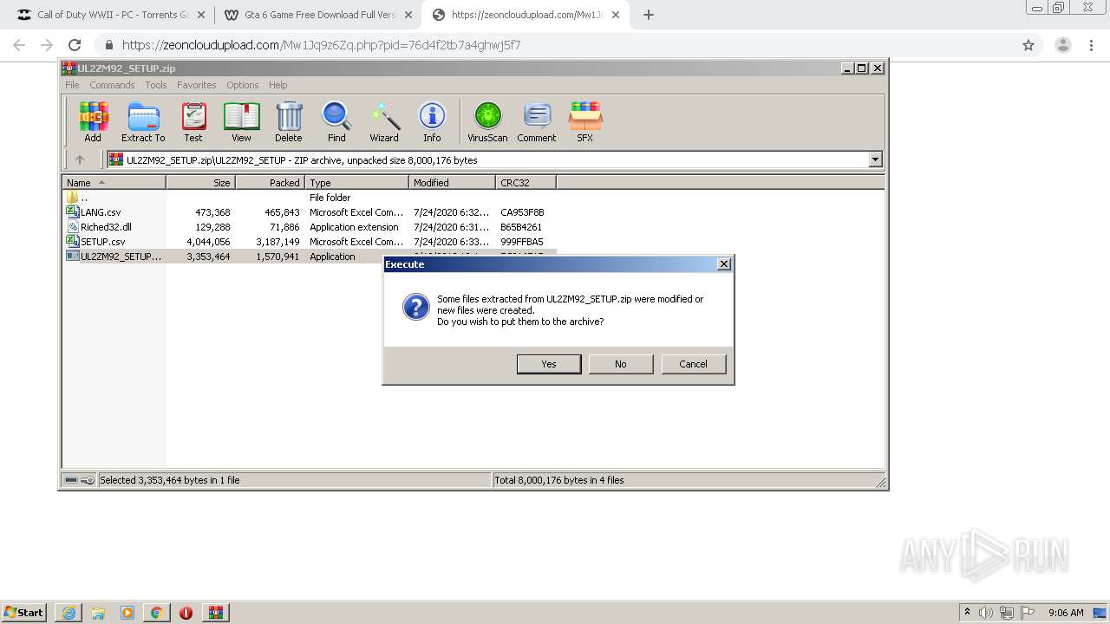The image size is (1110, 624).
Task: Open WinRAR File menu
Action: 72,85
